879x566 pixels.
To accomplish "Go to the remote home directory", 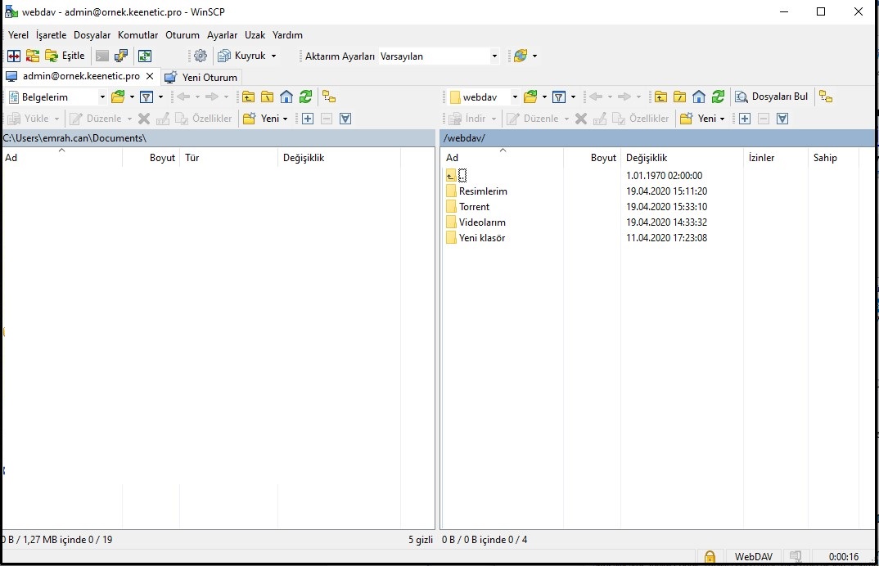I will 699,97.
